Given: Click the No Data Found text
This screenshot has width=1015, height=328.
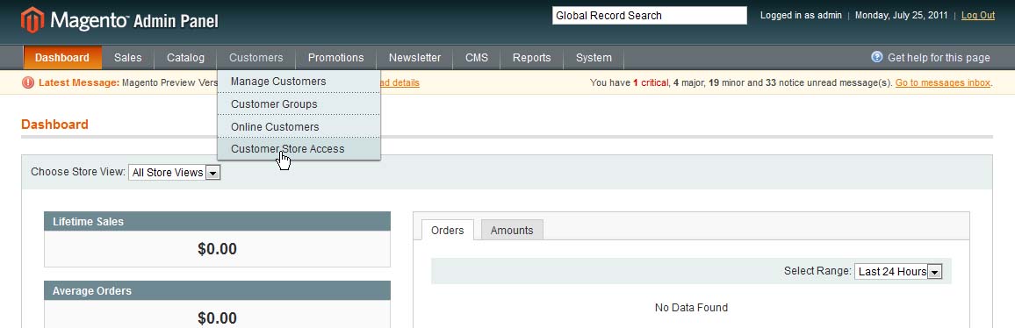Looking at the screenshot, I should (x=691, y=308).
